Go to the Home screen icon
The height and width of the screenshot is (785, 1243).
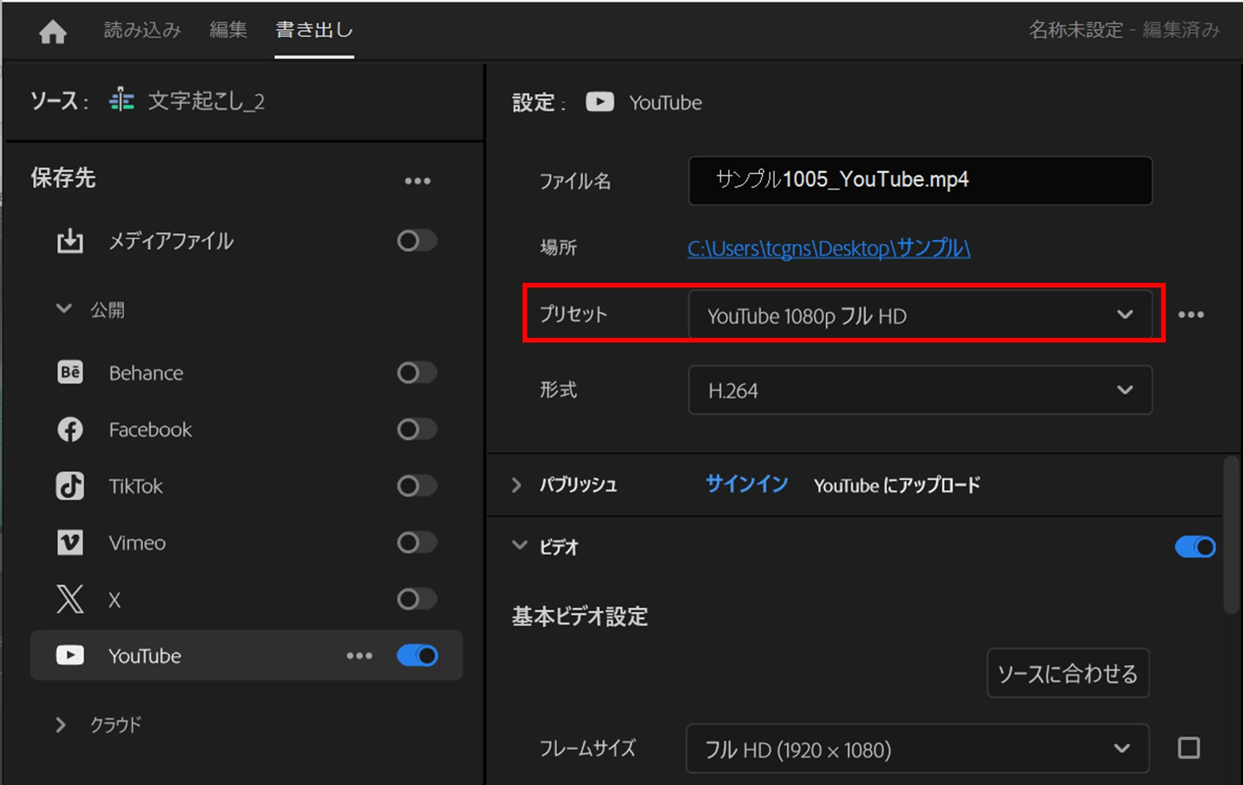coord(52,32)
